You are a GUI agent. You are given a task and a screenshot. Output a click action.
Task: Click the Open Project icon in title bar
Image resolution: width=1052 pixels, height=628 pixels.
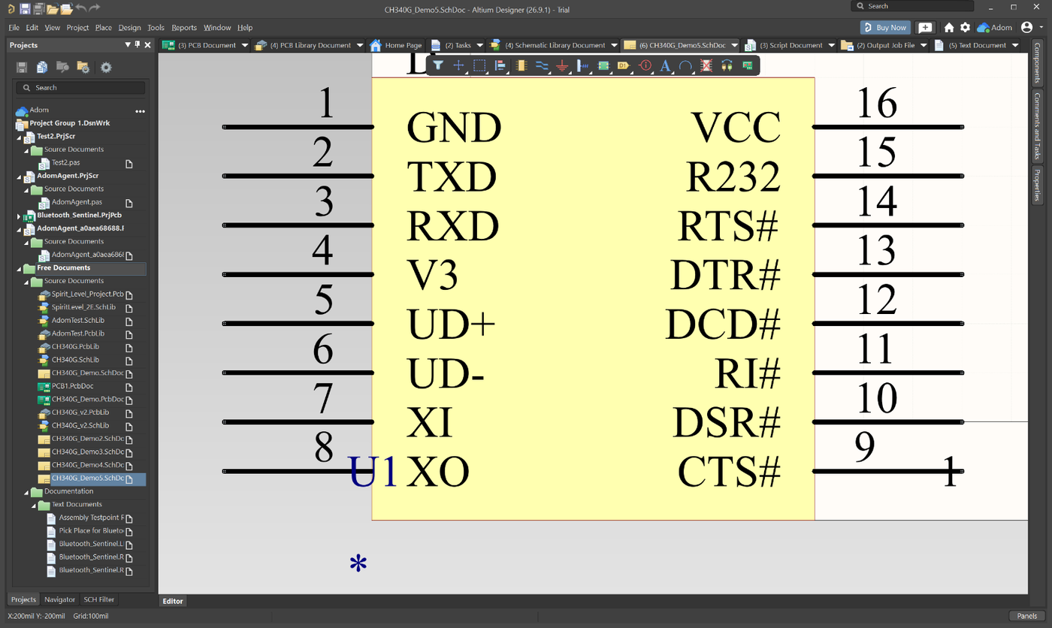pos(66,8)
